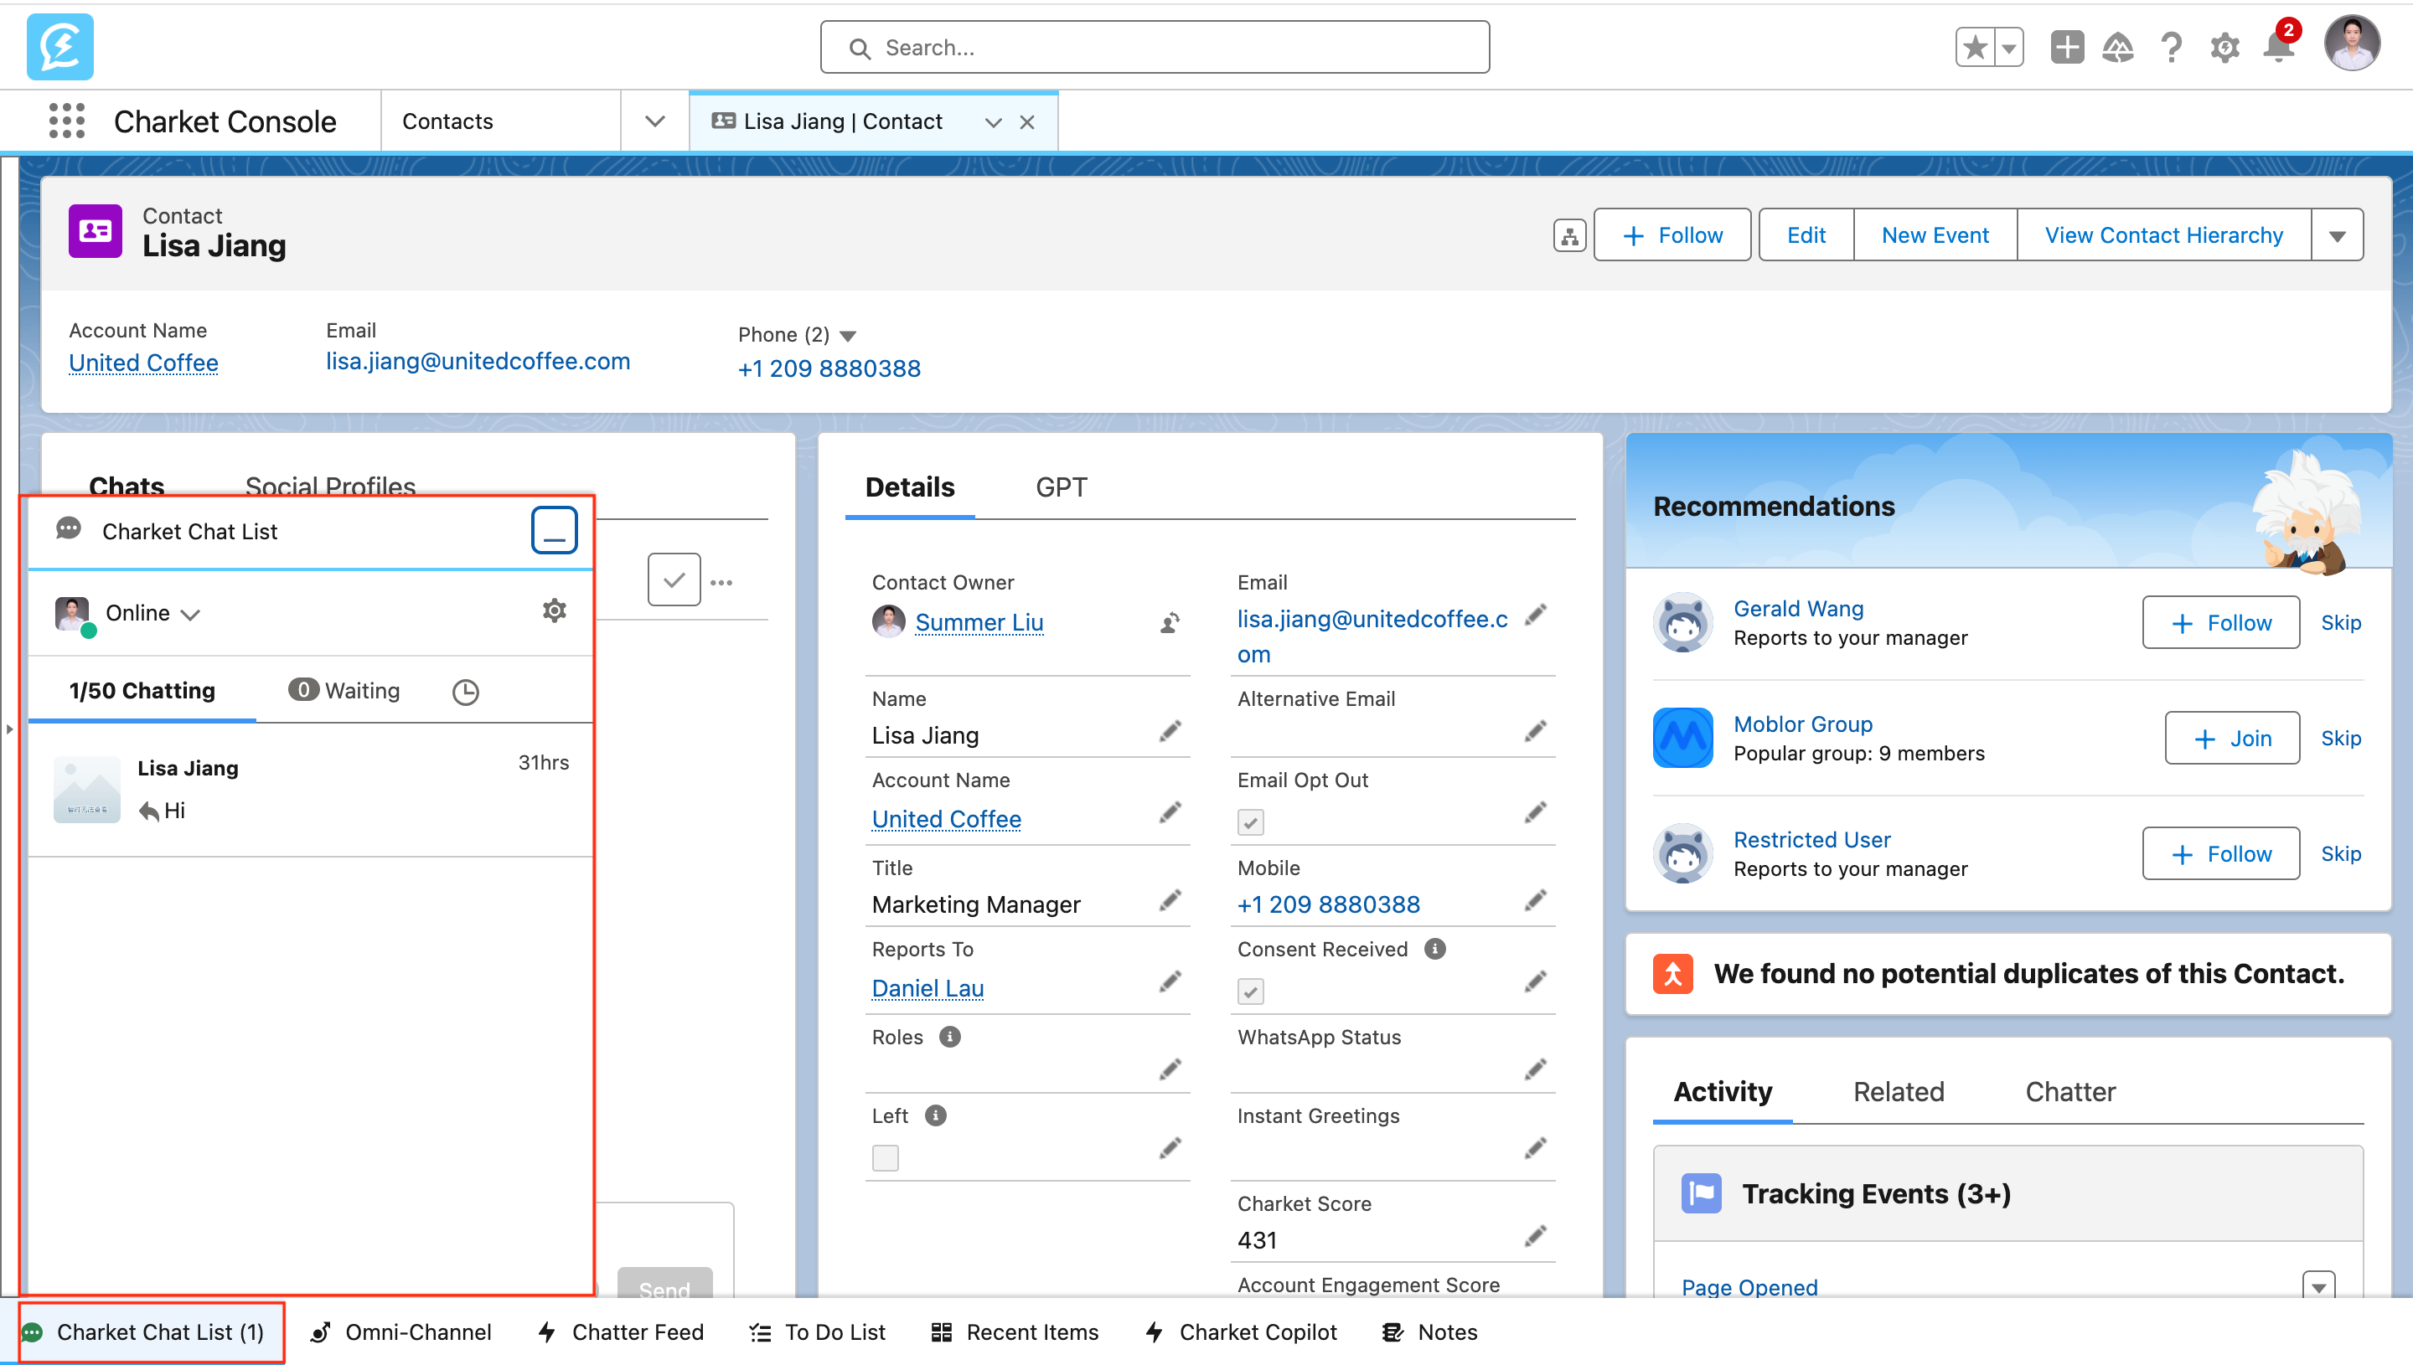This screenshot has height=1365, width=2413.
Task: Open the Contacts navigation dropdown chevron
Action: coord(654,121)
